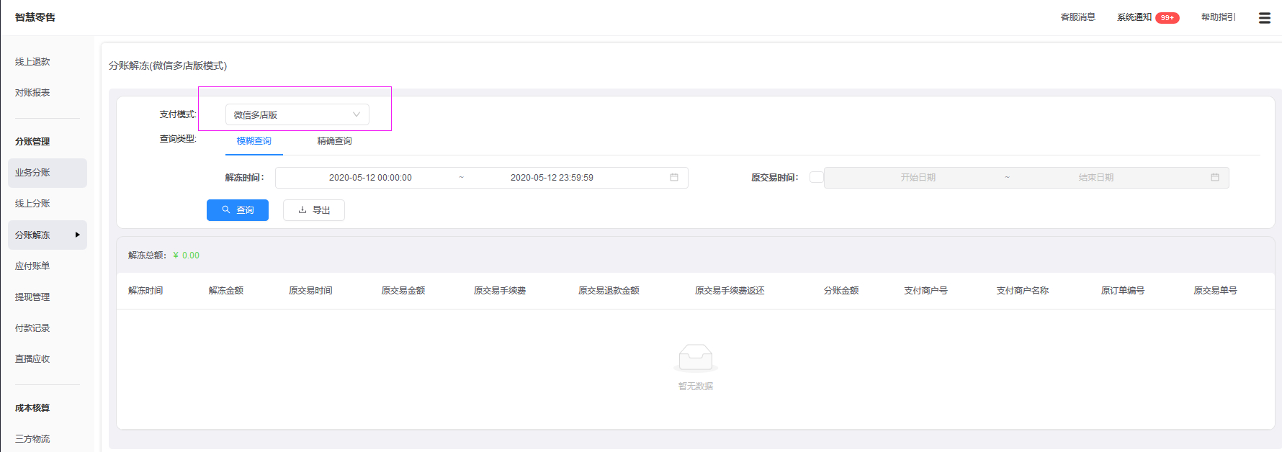Open 应付账单 in sidebar

coord(32,266)
